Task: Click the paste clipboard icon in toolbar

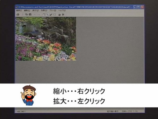Action: (x=30, y=15)
